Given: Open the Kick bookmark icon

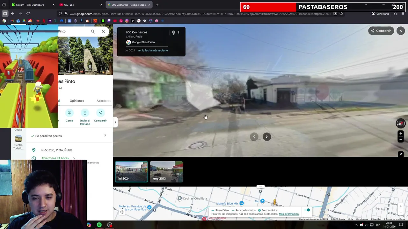Looking at the screenshot, I should (103, 21).
